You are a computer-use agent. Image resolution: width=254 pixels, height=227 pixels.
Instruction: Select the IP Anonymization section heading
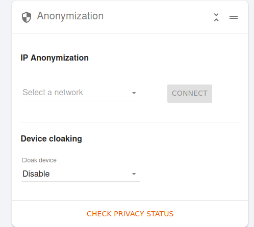[x=55, y=58]
